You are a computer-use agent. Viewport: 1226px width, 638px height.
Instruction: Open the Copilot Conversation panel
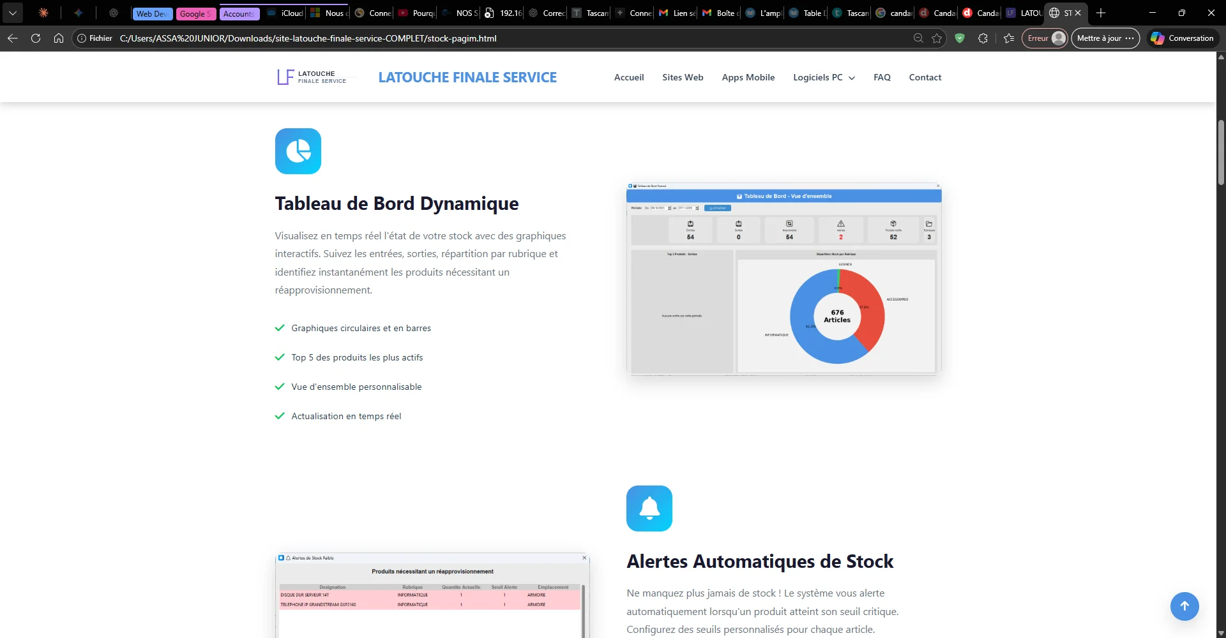click(x=1183, y=38)
